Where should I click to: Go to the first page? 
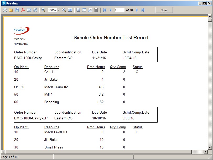(105, 10)
